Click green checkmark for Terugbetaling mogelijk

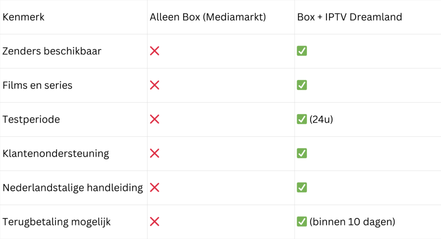[x=302, y=222]
